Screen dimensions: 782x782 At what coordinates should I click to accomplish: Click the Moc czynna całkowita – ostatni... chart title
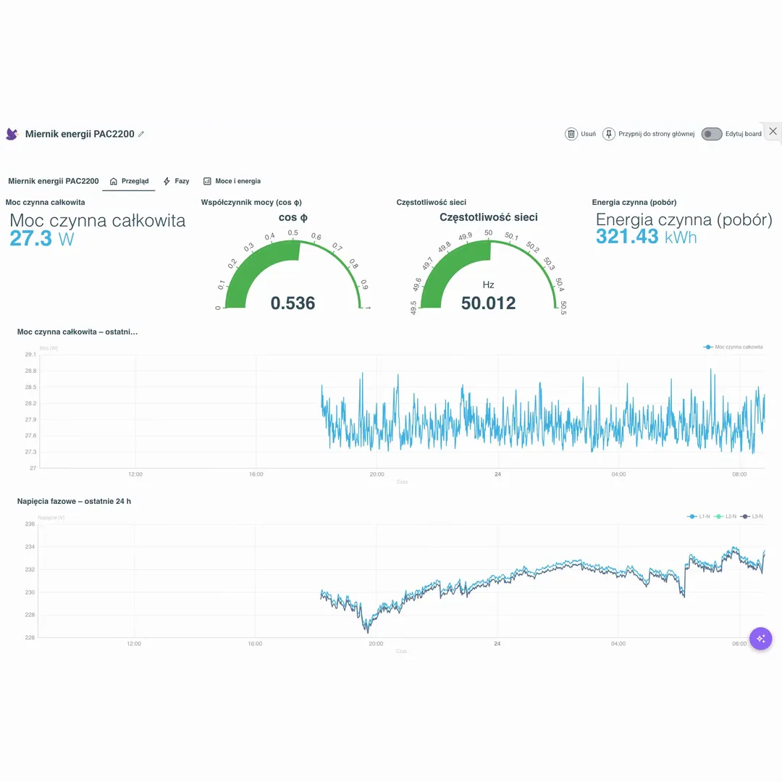77,332
